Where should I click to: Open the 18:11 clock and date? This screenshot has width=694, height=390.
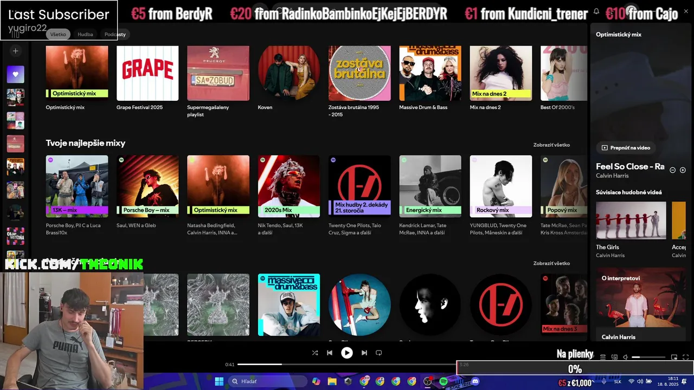pos(668,381)
